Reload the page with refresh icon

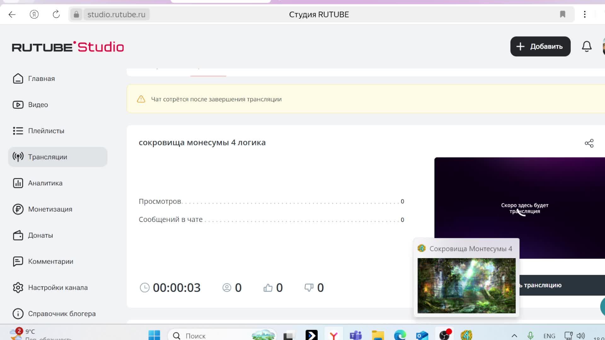[x=56, y=14]
